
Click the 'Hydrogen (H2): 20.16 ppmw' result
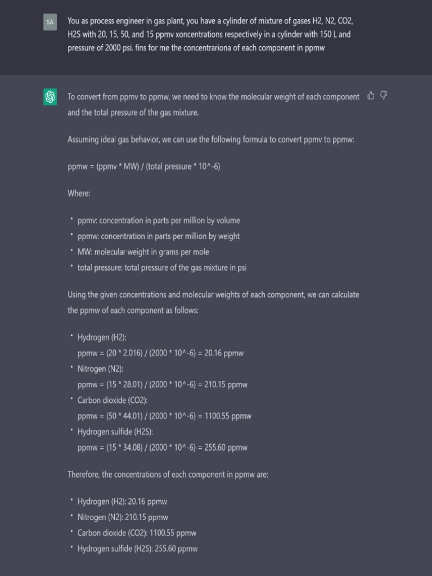point(122,502)
